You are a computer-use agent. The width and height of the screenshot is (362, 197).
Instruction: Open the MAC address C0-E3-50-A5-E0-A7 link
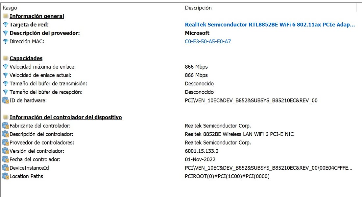coord(208,41)
